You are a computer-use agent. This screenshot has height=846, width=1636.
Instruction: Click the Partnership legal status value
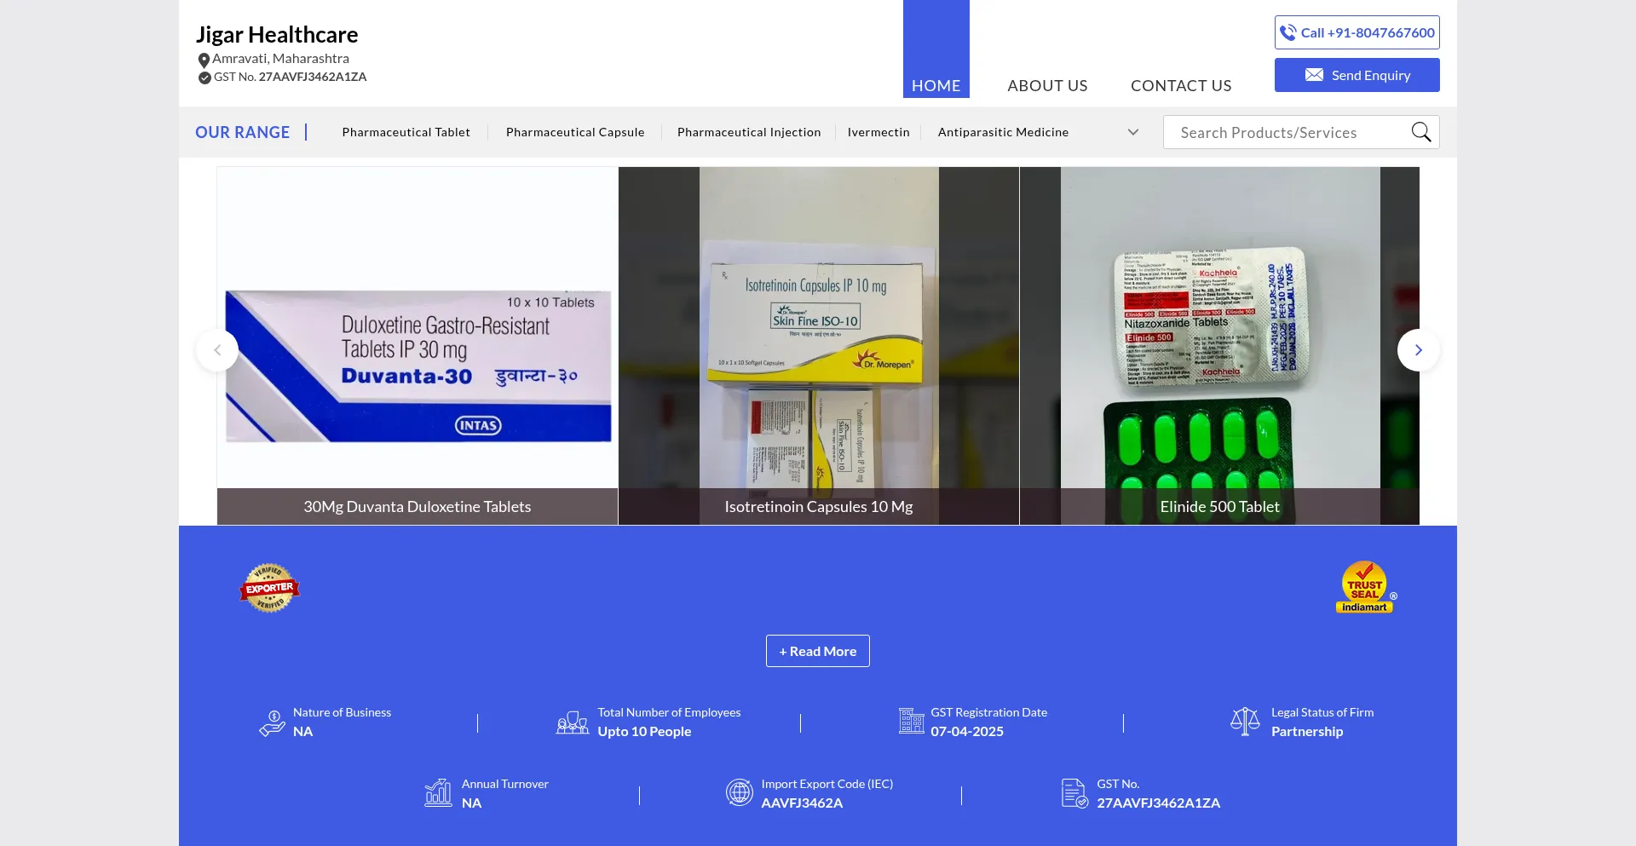point(1307,731)
